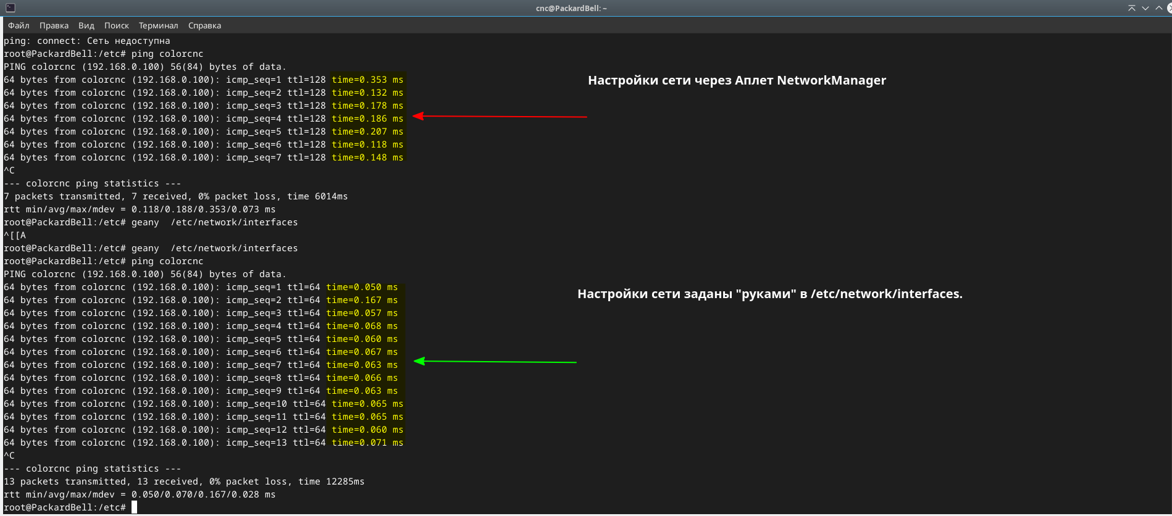Click the value time=0.066 ms
The width and height of the screenshot is (1172, 516).
(x=362, y=378)
